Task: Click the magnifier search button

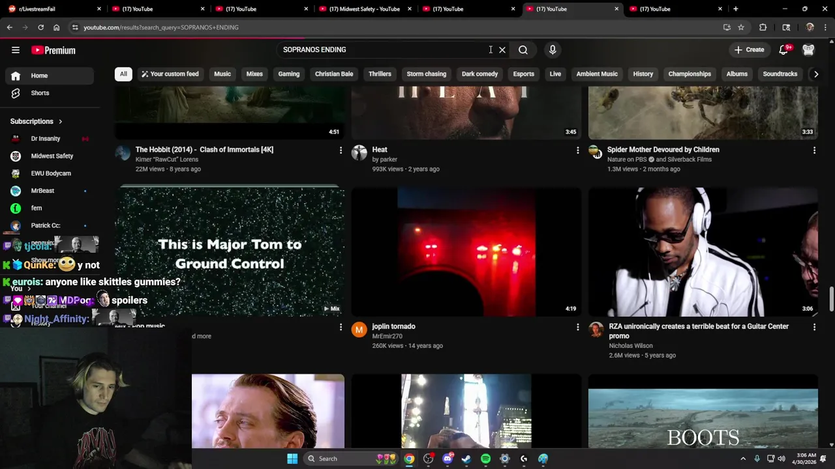Action: click(523, 50)
